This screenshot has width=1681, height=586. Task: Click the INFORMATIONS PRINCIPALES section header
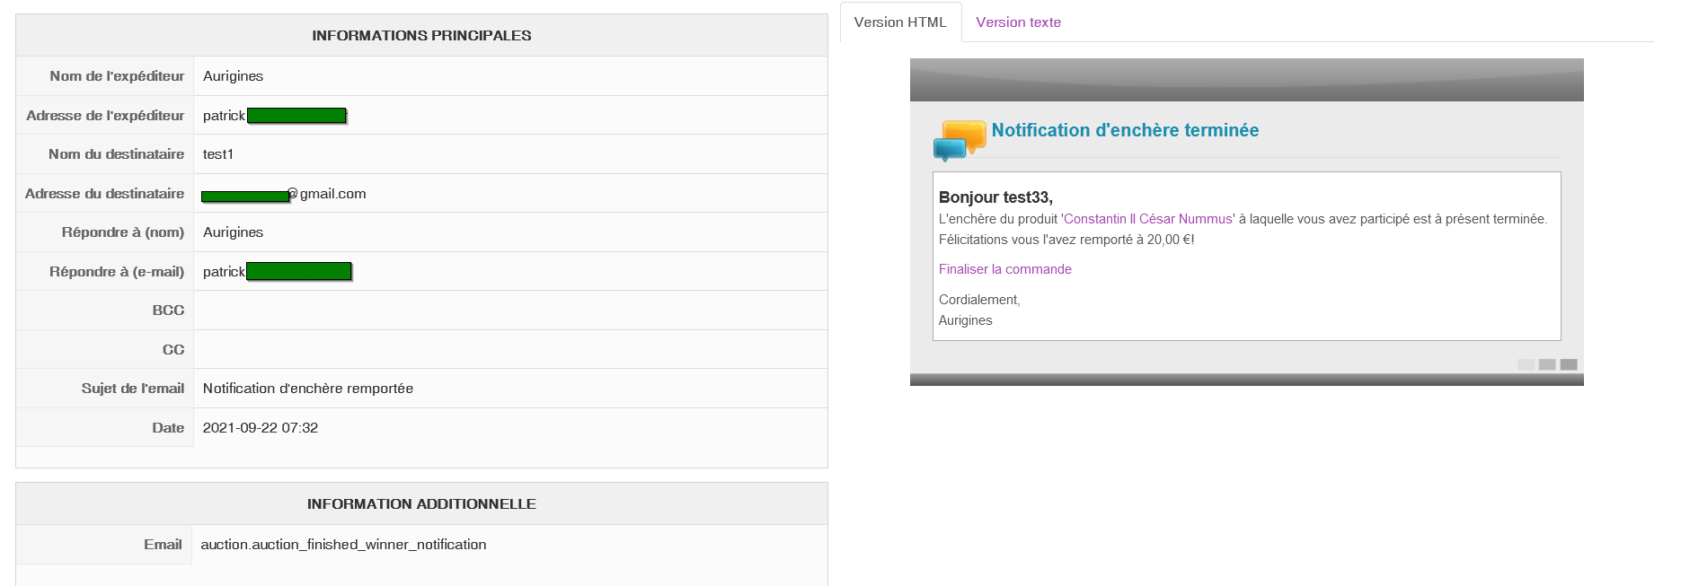(421, 36)
